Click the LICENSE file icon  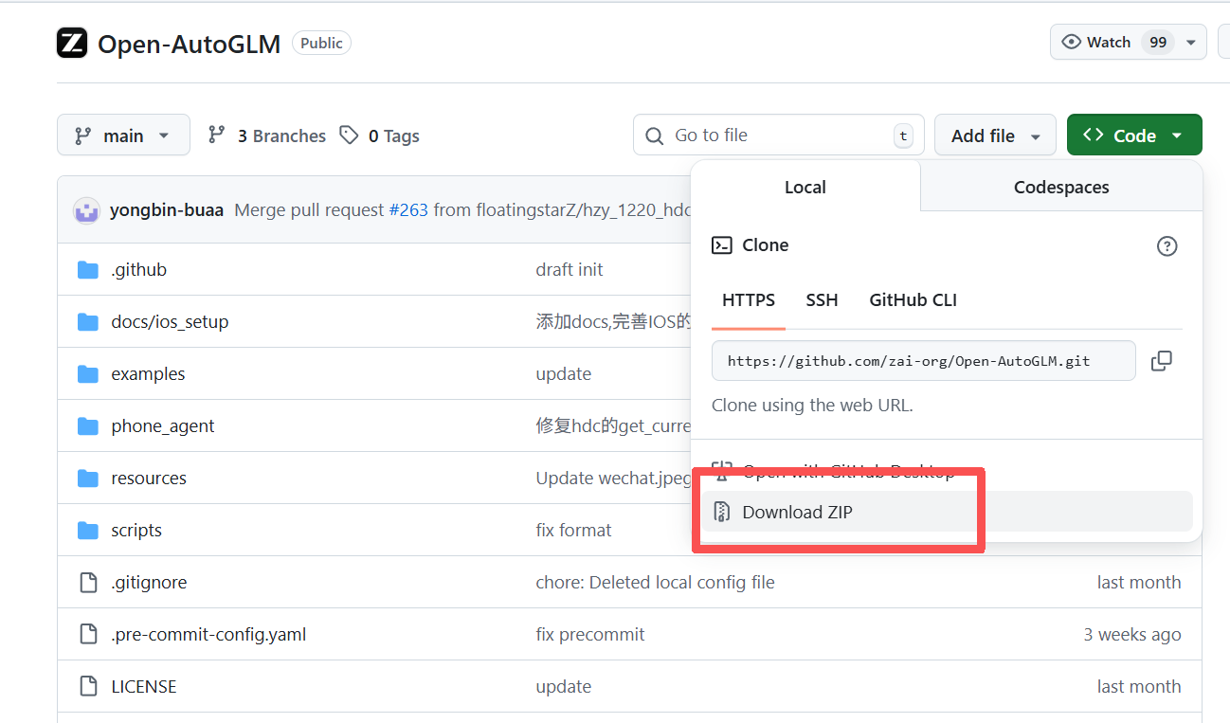click(88, 687)
